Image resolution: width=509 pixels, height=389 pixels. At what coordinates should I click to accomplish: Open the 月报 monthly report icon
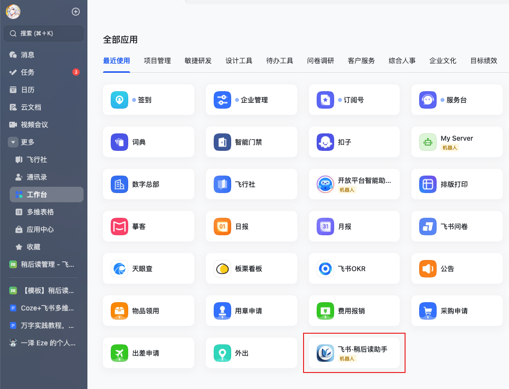click(325, 226)
